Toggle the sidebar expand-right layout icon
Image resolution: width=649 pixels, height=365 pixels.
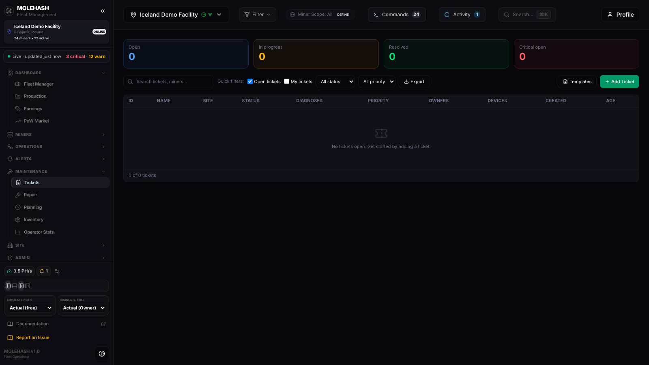(21, 286)
